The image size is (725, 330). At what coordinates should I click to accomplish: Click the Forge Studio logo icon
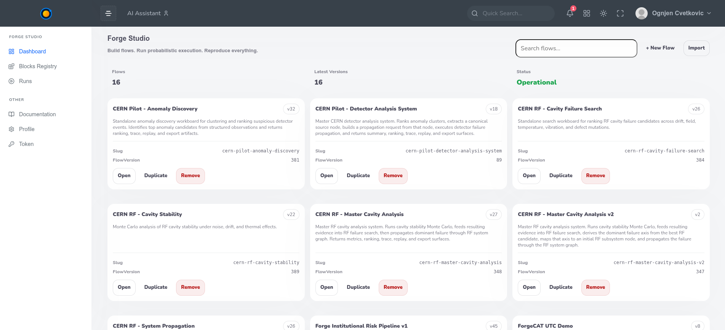coord(46,13)
